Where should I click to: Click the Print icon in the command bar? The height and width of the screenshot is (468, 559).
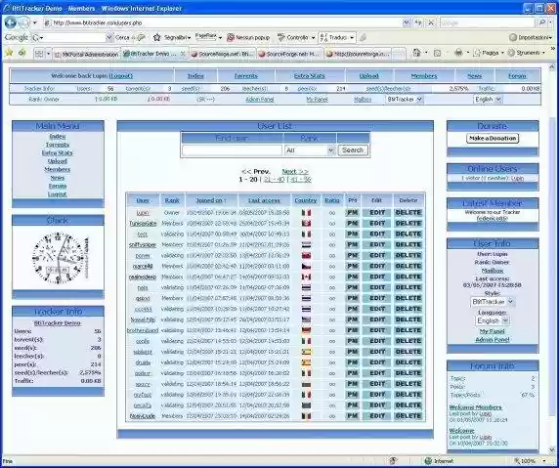click(x=458, y=53)
